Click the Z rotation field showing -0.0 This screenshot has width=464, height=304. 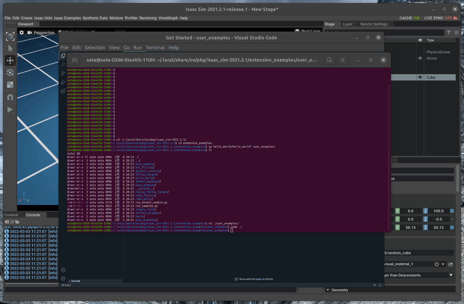tap(438, 219)
